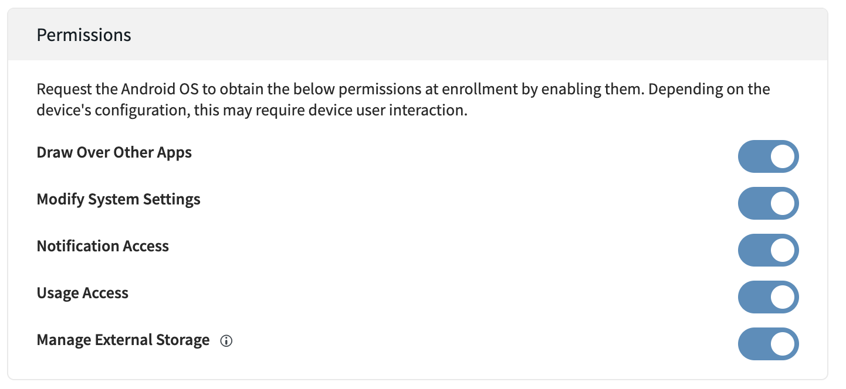Click the white knob on Draw Over Other Apps switch
Image resolution: width=846 pixels, height=389 pixels.
click(782, 156)
